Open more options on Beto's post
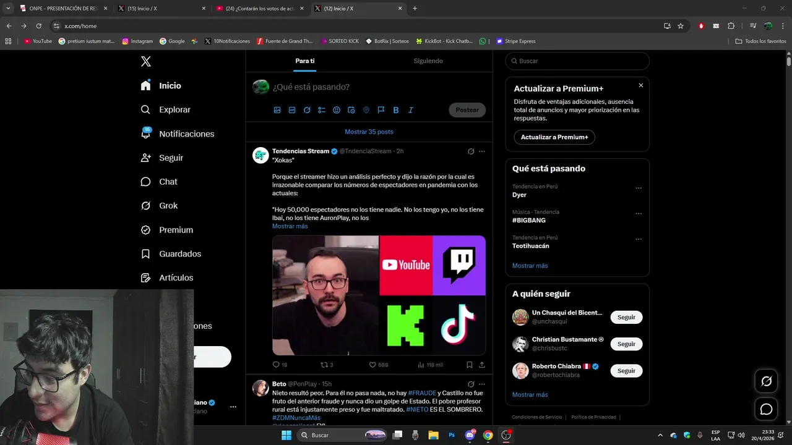 click(482, 384)
